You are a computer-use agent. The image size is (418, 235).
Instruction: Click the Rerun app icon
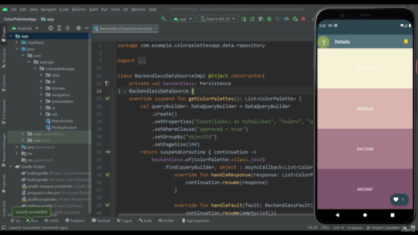click(x=244, y=19)
